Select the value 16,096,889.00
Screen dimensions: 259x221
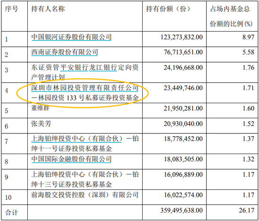[183, 174]
